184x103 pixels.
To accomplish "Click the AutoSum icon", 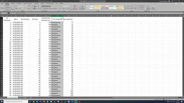I will 139,6.
